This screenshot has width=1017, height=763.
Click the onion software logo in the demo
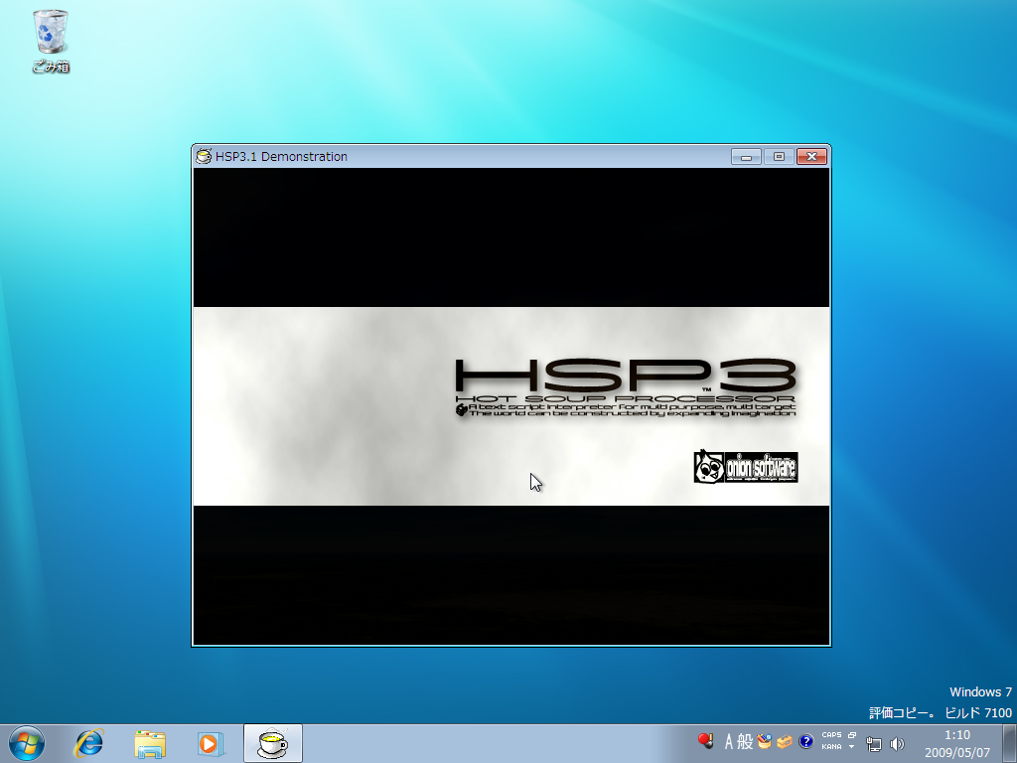pyautogui.click(x=746, y=467)
